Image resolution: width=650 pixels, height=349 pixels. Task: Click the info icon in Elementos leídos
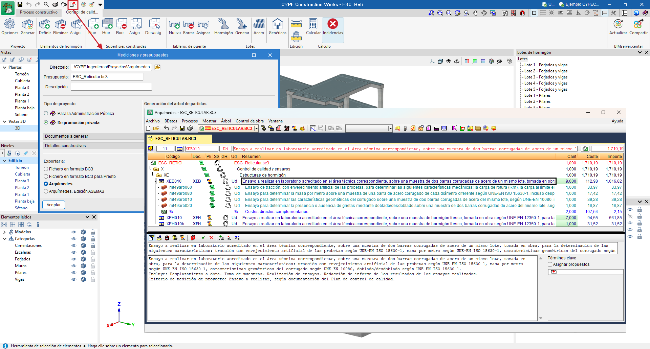(38, 225)
